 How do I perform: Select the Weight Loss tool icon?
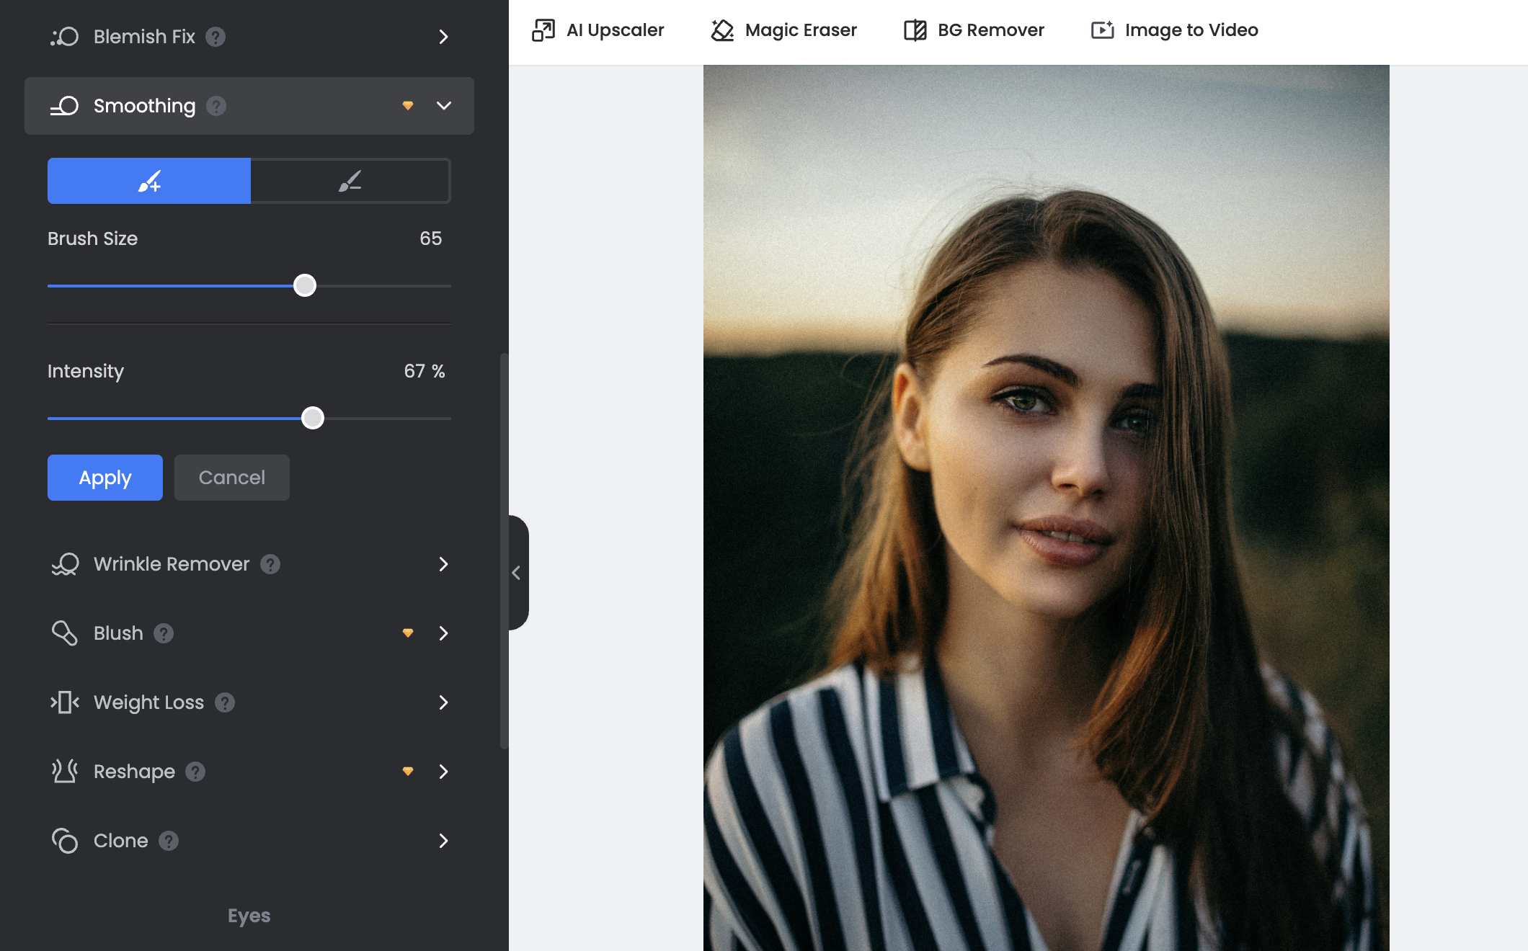coord(66,702)
